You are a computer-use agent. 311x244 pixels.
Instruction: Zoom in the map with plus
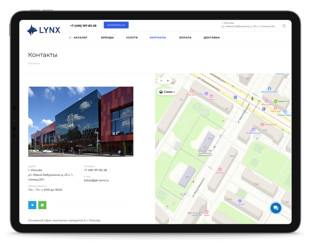click(x=168, y=81)
